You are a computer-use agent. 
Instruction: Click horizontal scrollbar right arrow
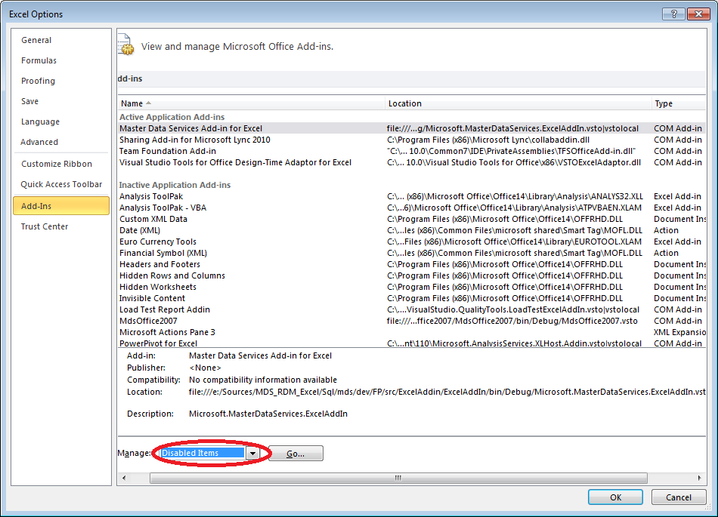699,479
